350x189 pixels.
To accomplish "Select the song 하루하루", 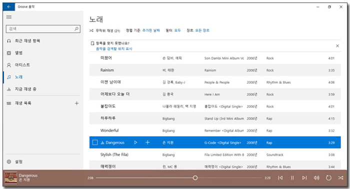I will click(108, 118).
